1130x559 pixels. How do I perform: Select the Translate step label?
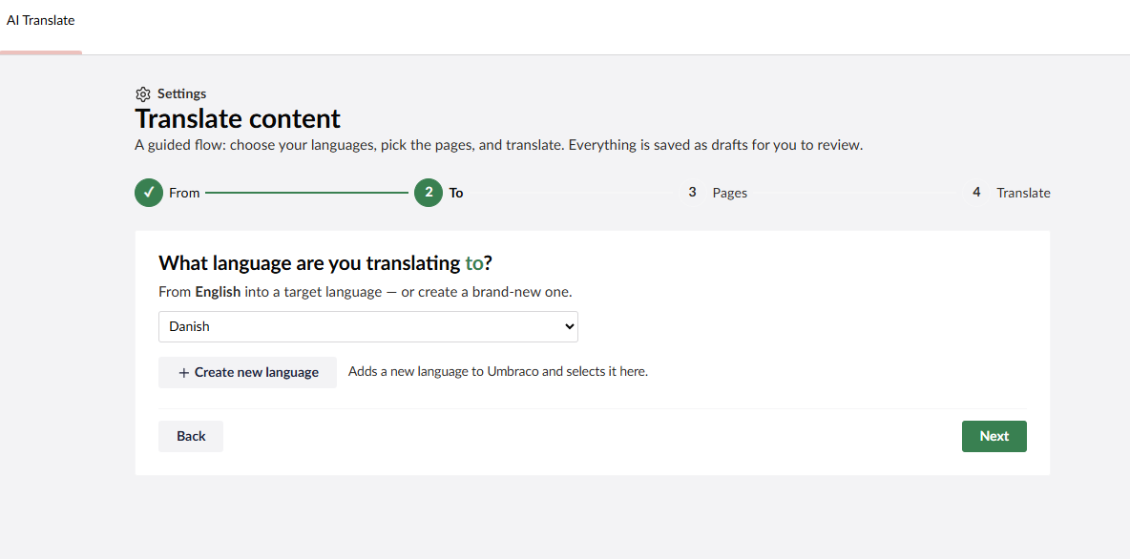[x=1023, y=193]
